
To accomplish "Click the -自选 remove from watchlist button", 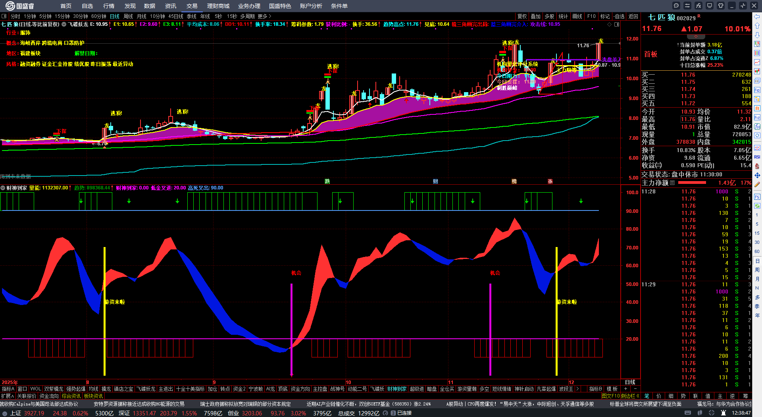I will [619, 16].
